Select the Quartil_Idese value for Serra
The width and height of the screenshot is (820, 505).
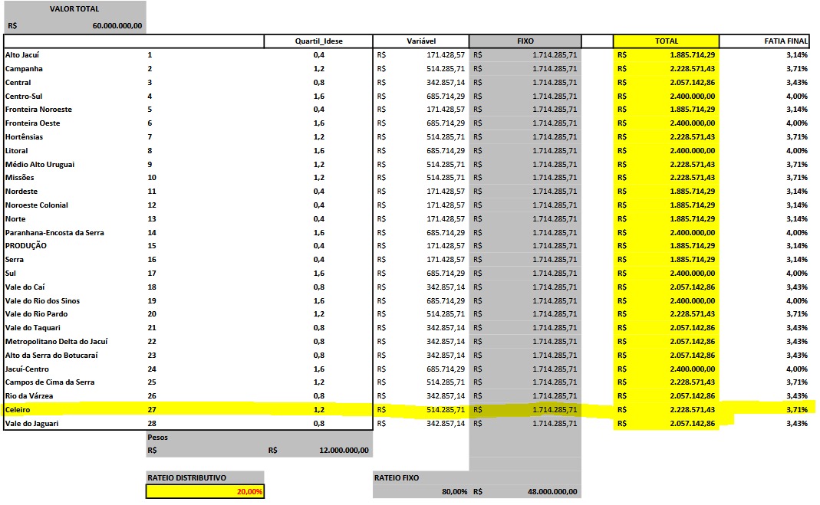point(319,260)
